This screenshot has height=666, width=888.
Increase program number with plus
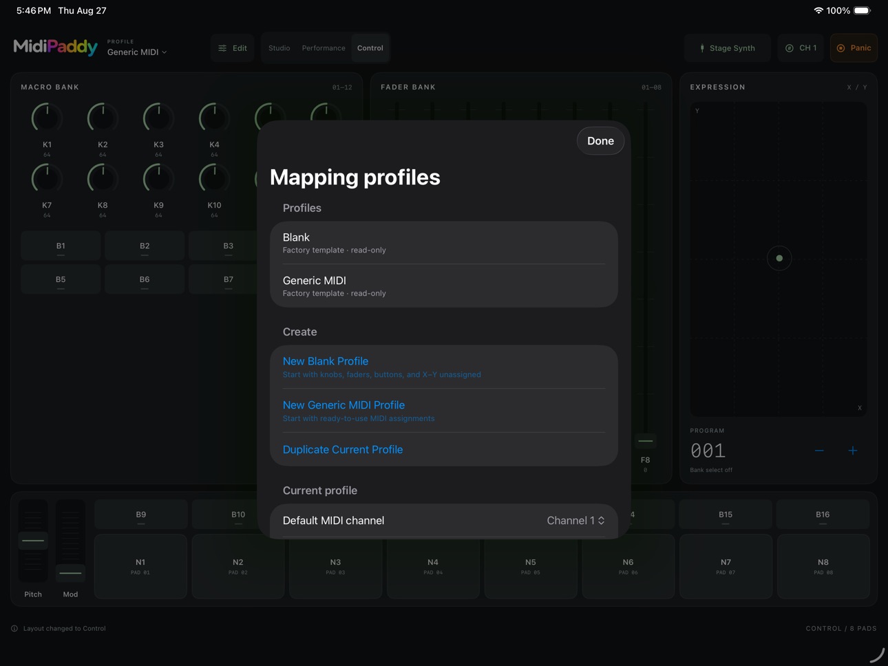[x=853, y=451]
